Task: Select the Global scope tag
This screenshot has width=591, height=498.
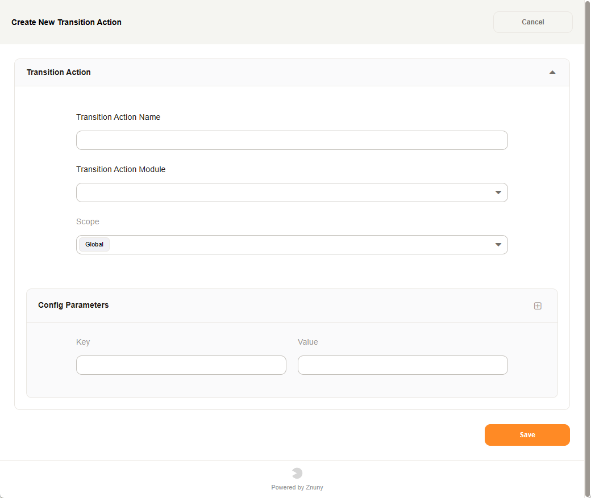Action: click(x=93, y=244)
